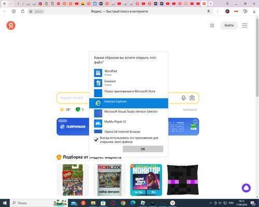
Task: Open browser menu three-lines icon in title bar
Action: click(227, 4)
